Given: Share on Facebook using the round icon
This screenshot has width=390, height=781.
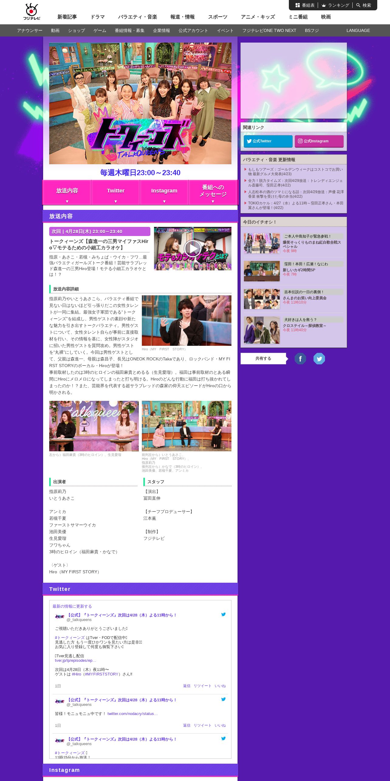Looking at the screenshot, I should click(300, 359).
